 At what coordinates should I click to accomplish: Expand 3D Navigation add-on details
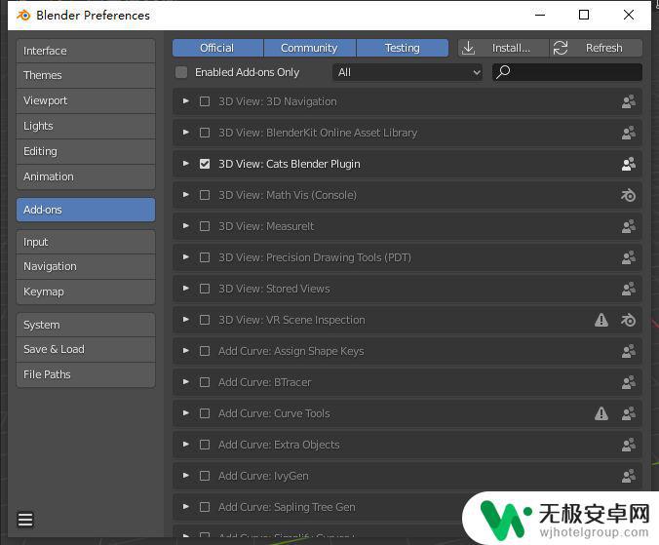coord(186,101)
